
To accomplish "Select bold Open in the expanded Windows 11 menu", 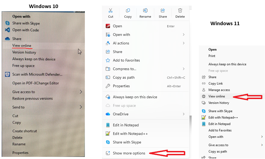I will [x=213, y=50].
